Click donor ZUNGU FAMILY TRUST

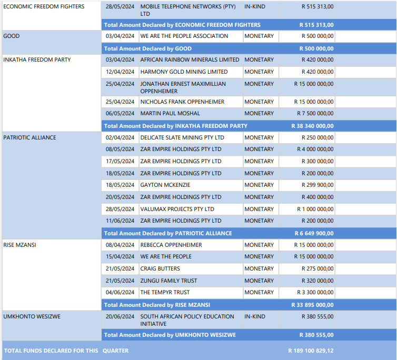[168, 281]
